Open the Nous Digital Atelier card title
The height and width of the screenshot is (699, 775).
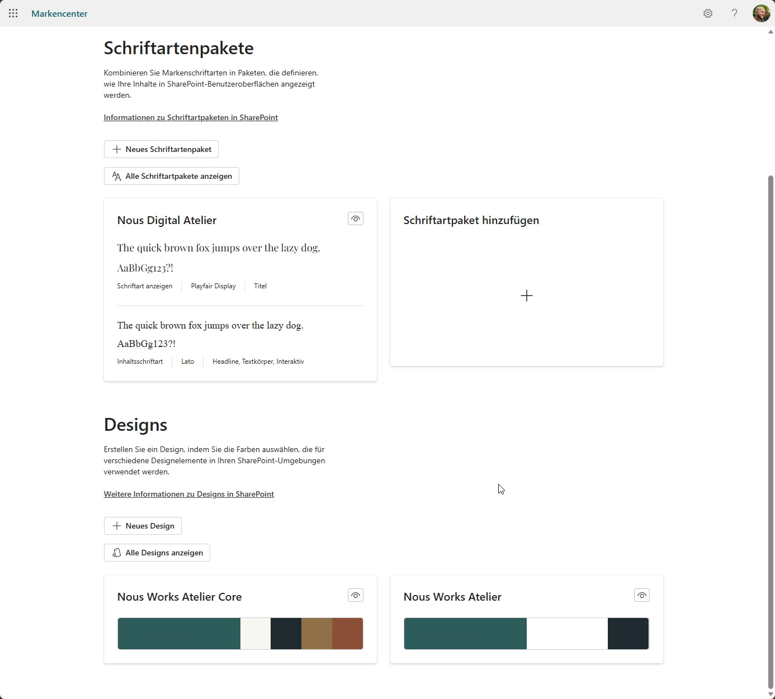pos(167,220)
